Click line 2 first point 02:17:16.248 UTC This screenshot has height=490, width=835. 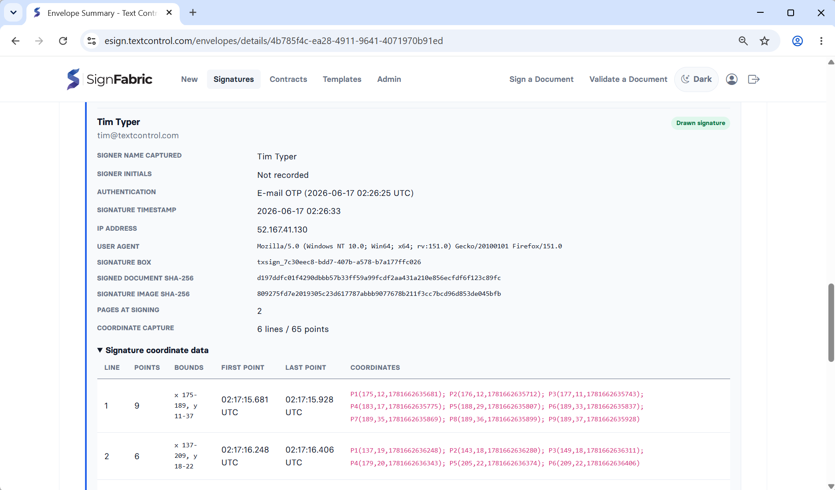coord(245,456)
